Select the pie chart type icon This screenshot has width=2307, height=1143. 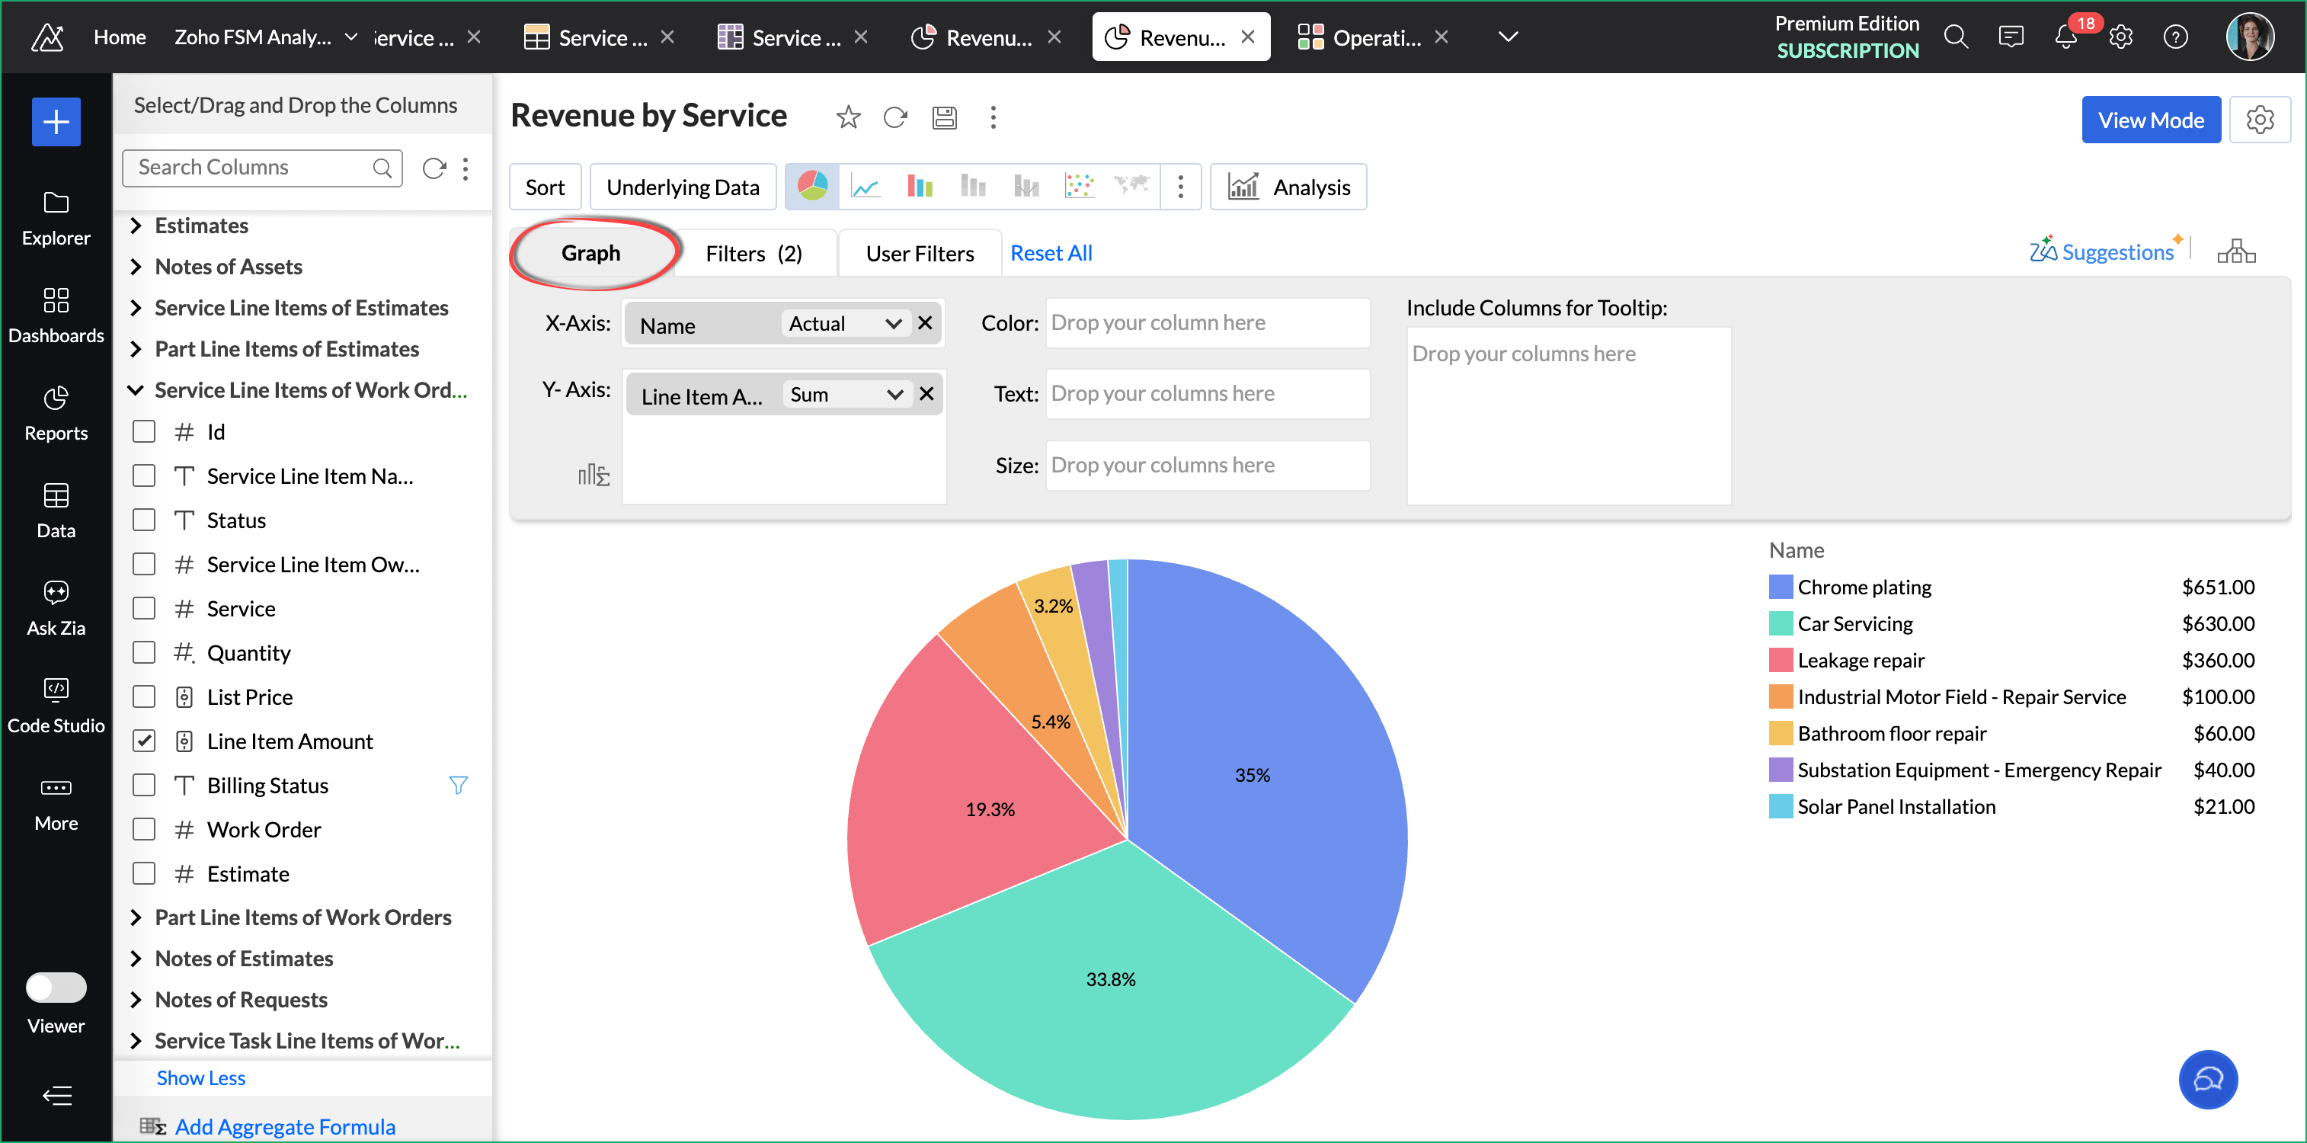(811, 187)
